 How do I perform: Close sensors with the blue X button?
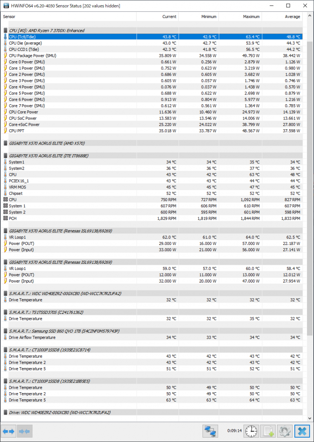pos(302,431)
